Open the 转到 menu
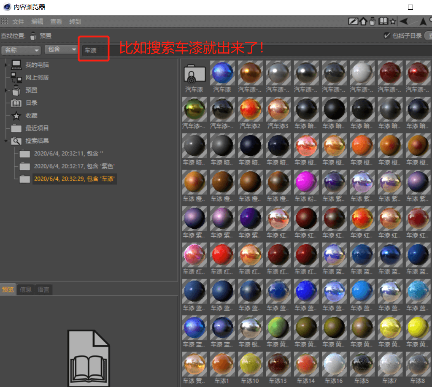This screenshot has height=387, width=432. (75, 22)
